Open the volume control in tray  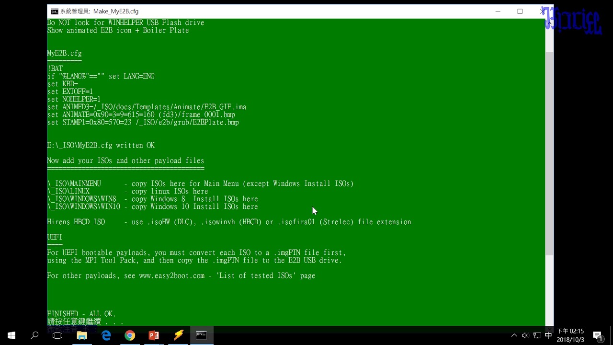(x=525, y=335)
